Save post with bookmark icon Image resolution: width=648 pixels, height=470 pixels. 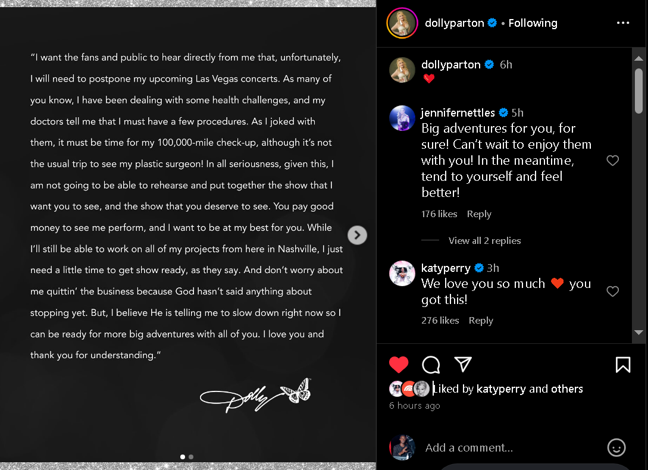[623, 365]
